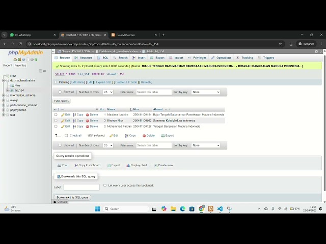Expand the mysql database node
The height and width of the screenshot is (244, 326).
[4, 100]
